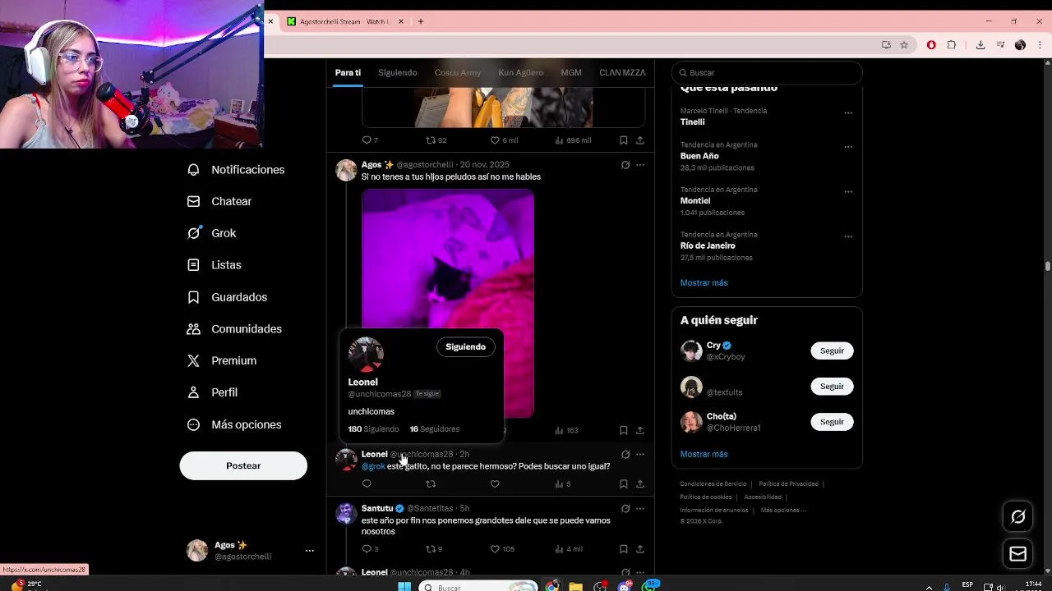Screen dimensions: 1052x591
Task: Click Mostrar más under trends
Action: [704, 282]
